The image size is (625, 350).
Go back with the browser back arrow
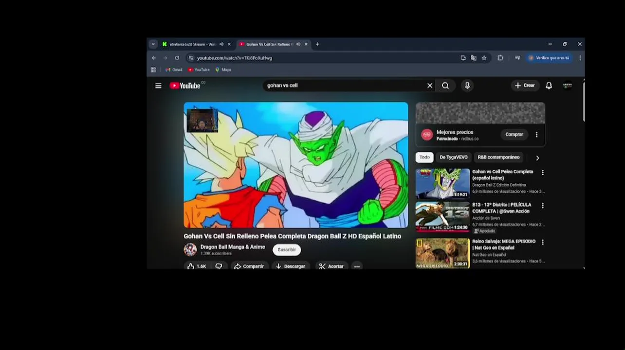click(x=154, y=58)
